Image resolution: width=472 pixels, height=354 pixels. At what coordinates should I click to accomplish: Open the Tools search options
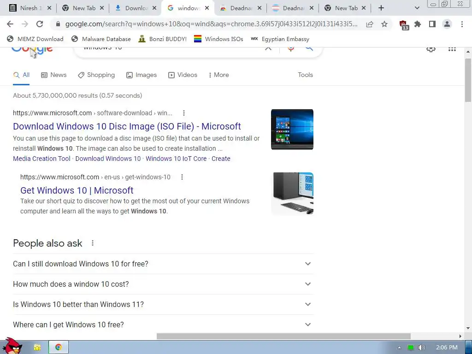[x=305, y=75]
